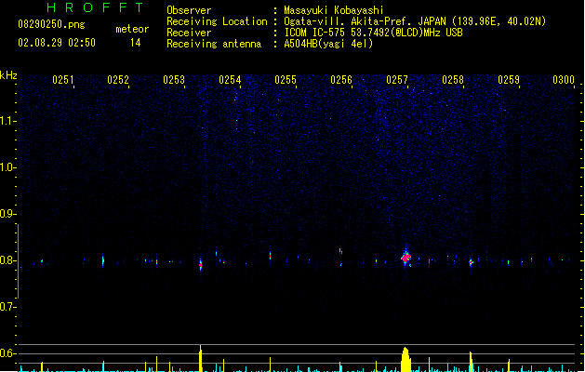Click the 0254 time marker
Viewport: 585px width, 372px height.
pos(230,80)
